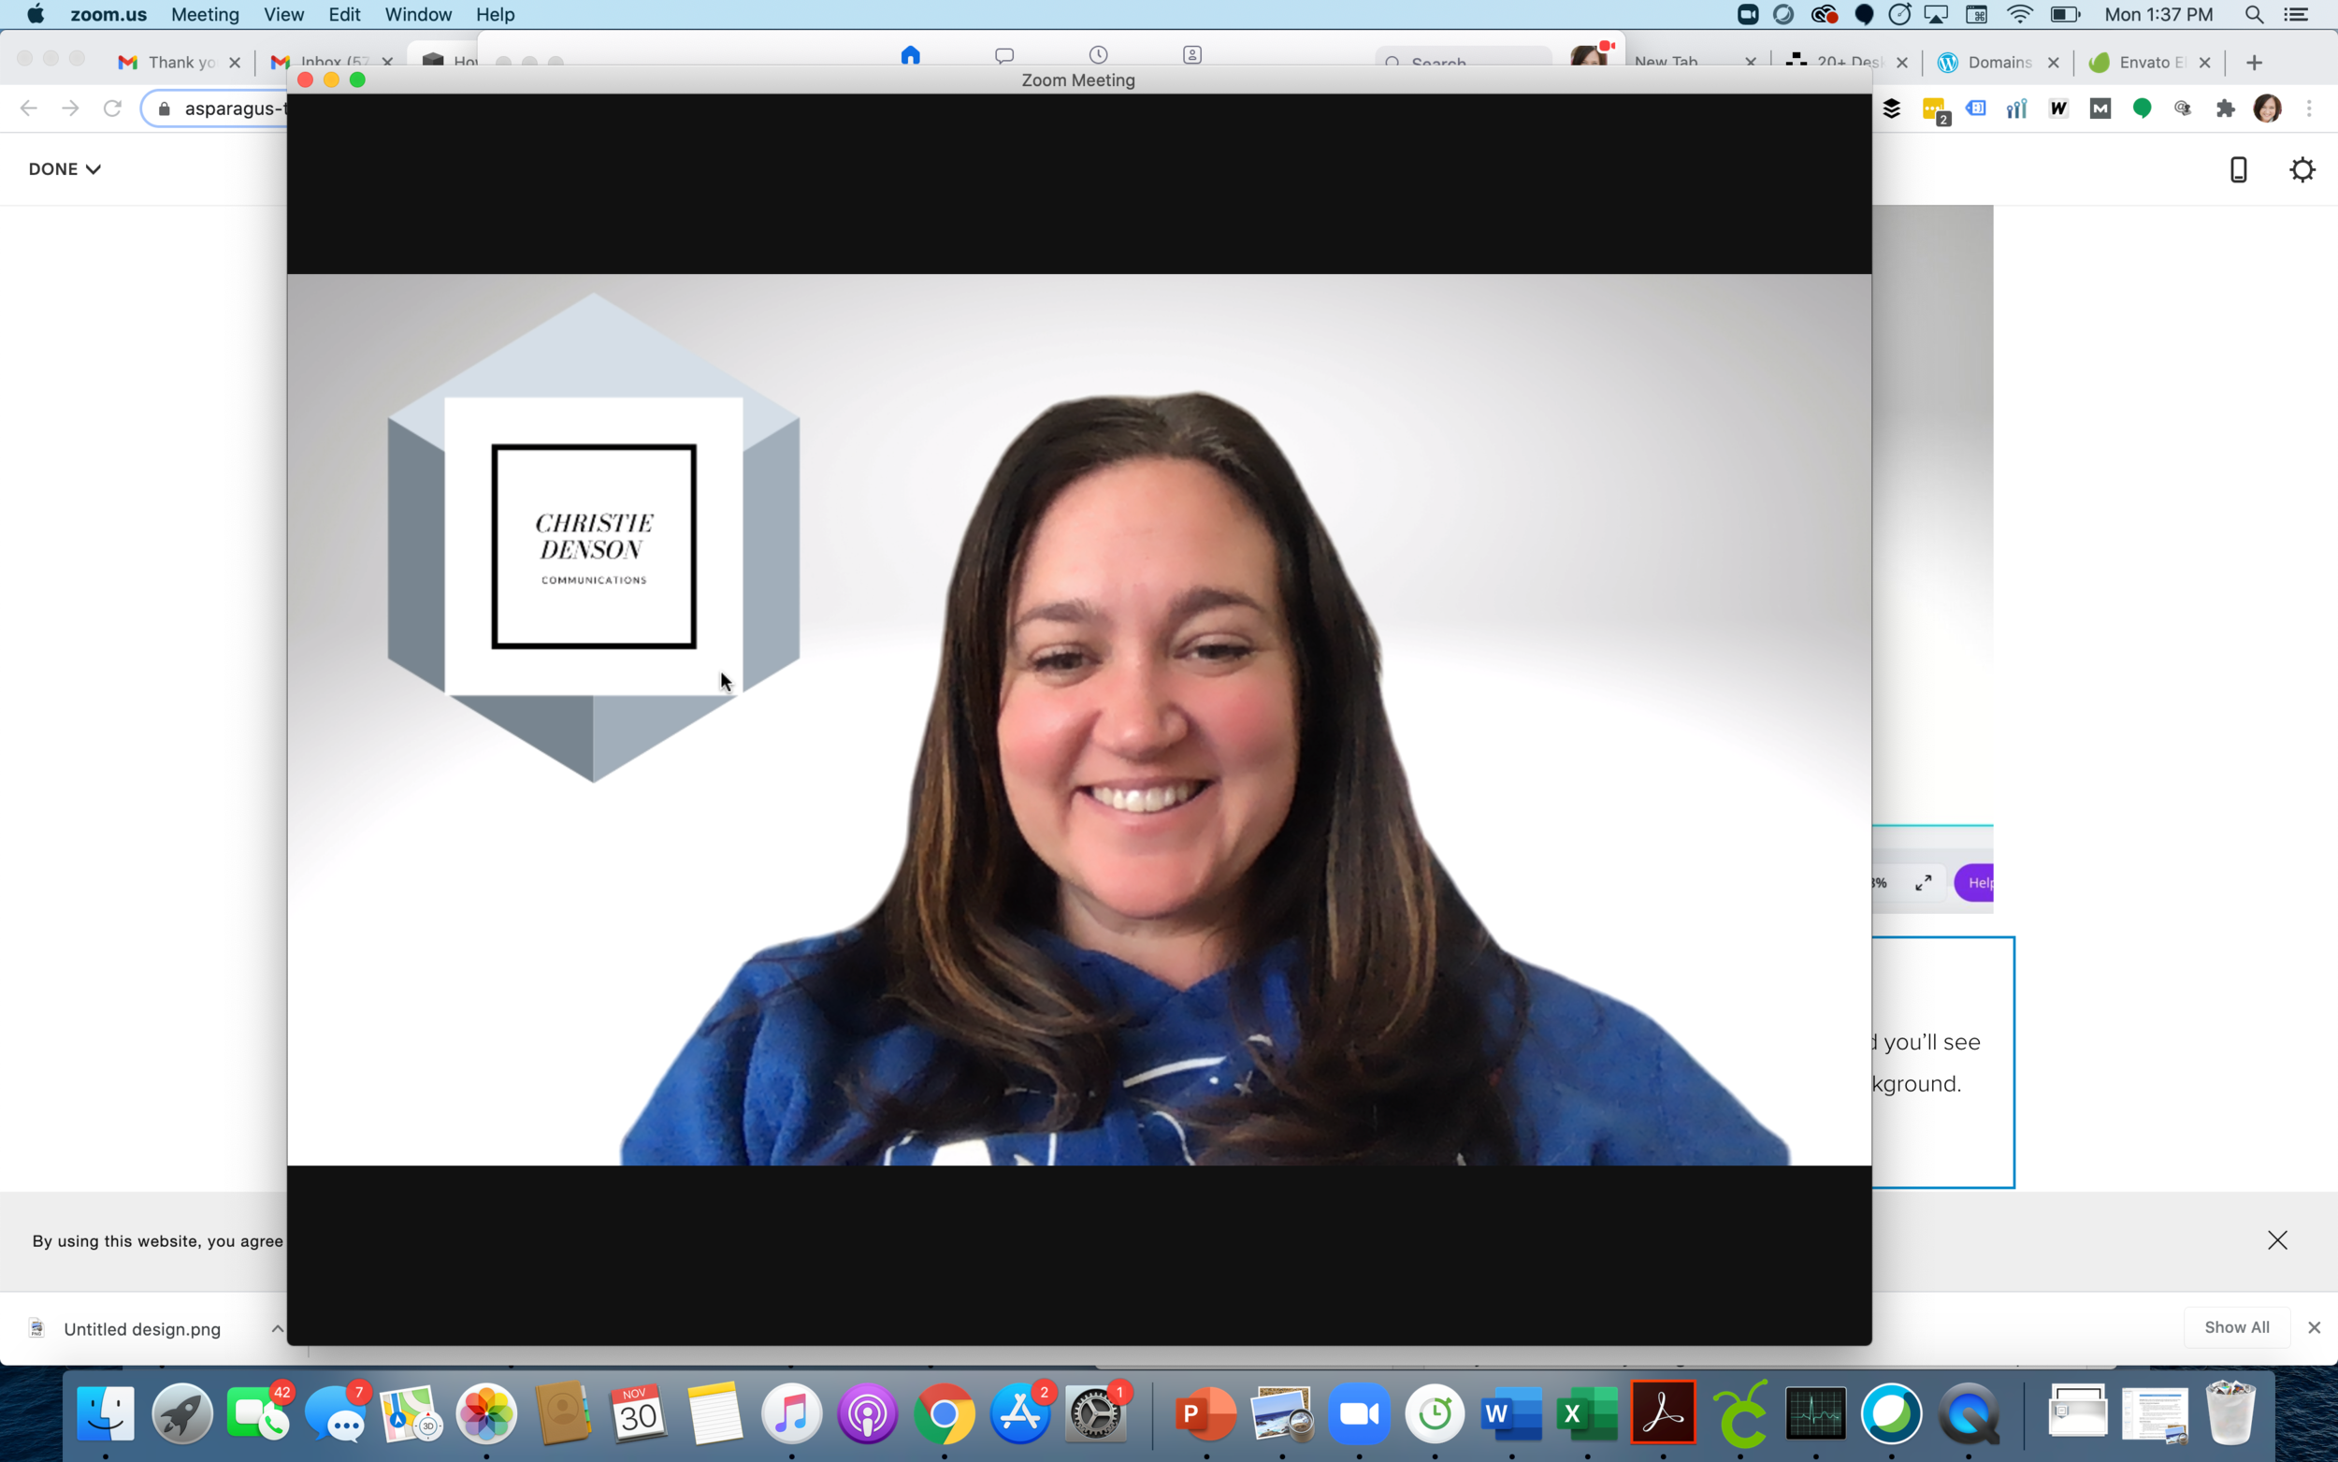Open Chrome three-dot menu
Image resolution: width=2338 pixels, height=1462 pixels.
click(2309, 109)
